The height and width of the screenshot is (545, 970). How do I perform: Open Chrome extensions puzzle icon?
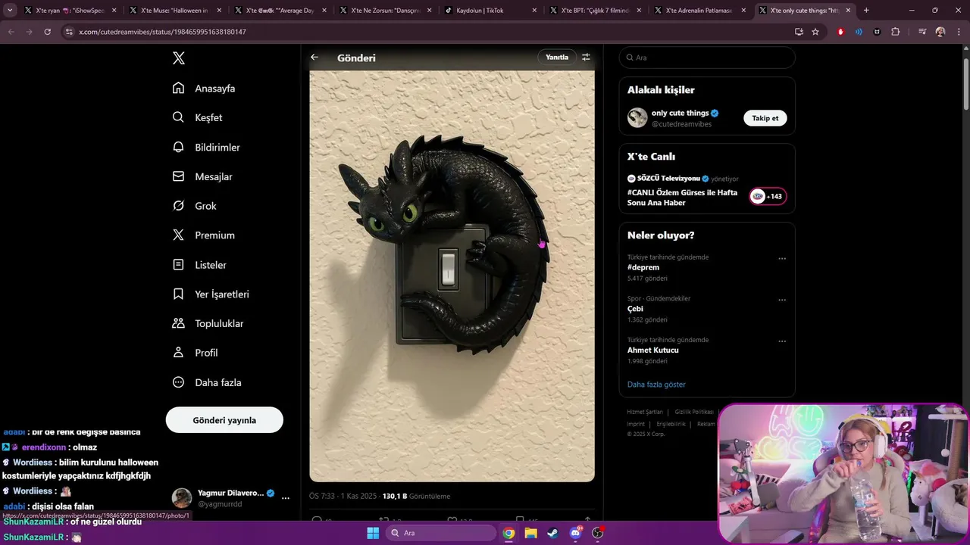coord(895,32)
